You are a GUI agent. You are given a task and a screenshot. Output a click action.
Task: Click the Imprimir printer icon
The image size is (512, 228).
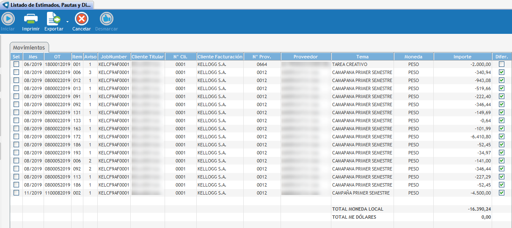click(30, 19)
